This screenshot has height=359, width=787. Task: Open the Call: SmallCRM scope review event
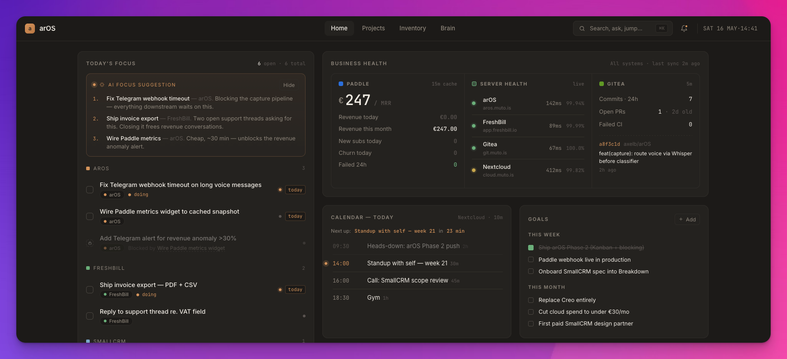tap(417, 281)
